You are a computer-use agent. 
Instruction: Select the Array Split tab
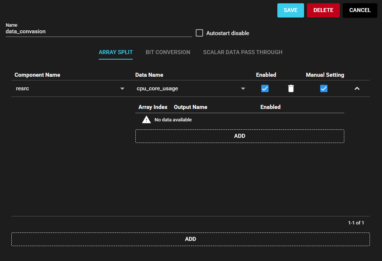116,52
